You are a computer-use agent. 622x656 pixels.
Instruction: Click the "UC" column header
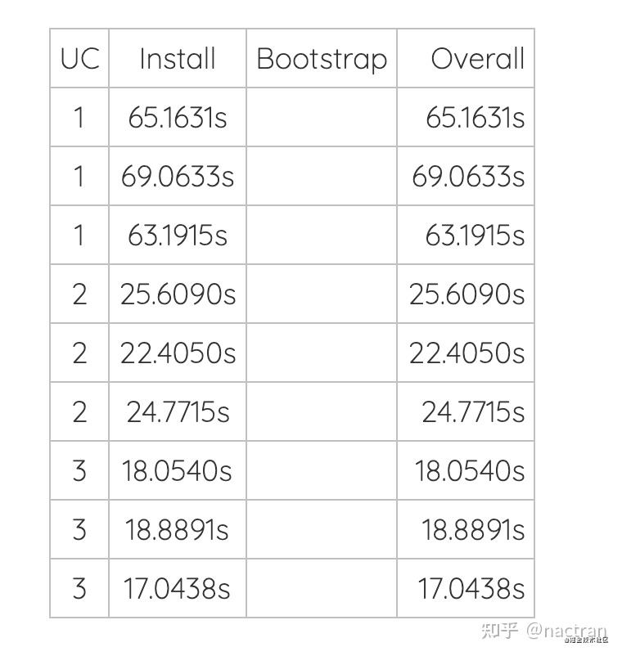[x=79, y=59]
